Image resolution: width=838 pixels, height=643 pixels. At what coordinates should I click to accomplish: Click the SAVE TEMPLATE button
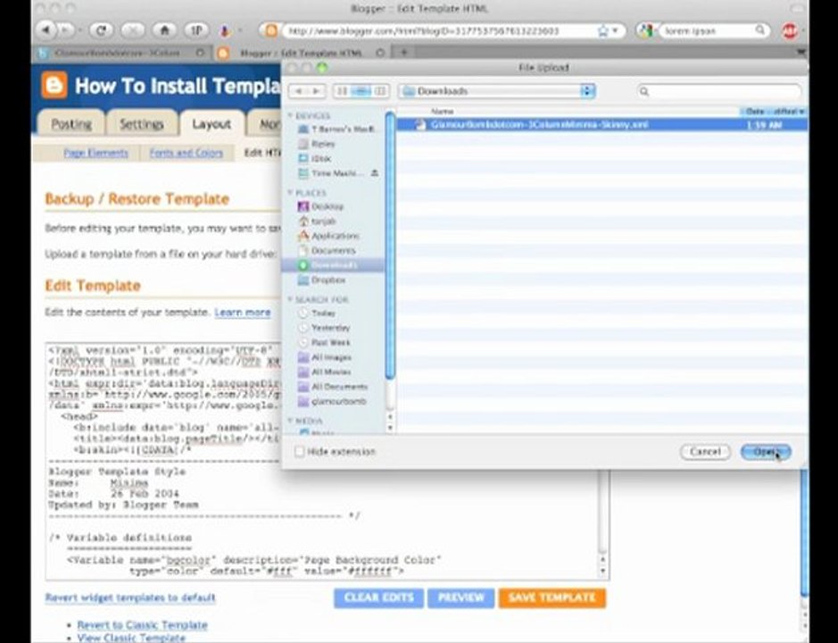coord(552,597)
